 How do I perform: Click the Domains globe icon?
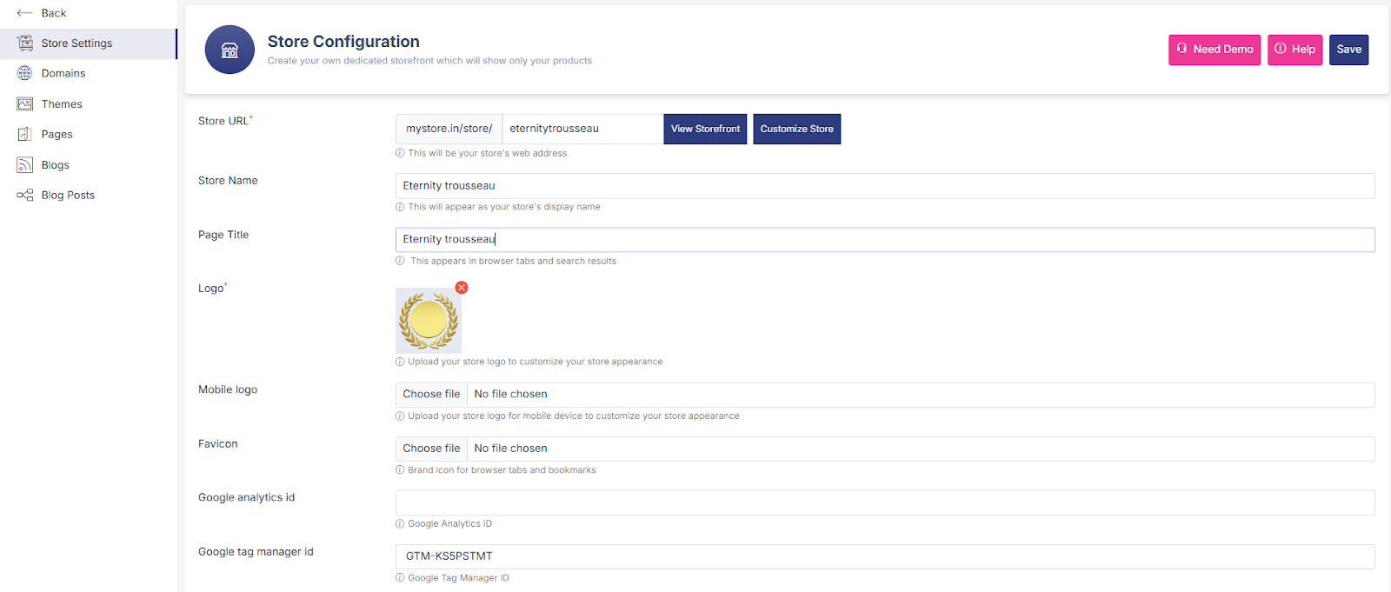coord(25,74)
